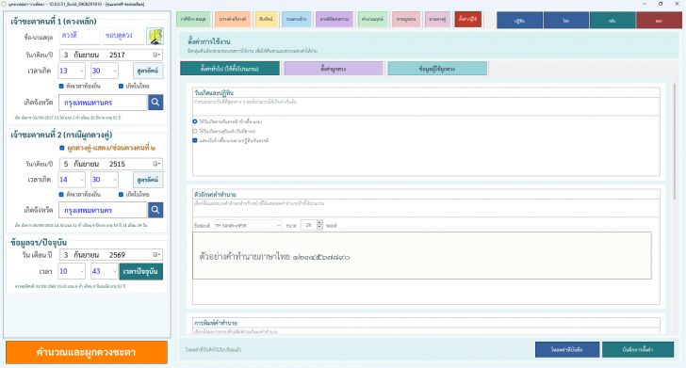Open calendar picker for current transit date
686x368 pixels.
click(156, 255)
